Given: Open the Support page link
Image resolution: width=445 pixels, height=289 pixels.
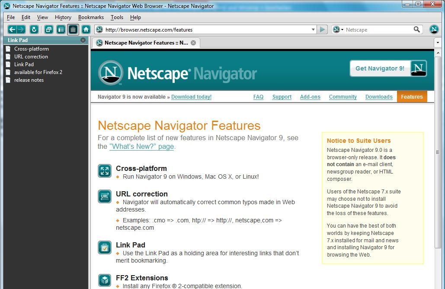Looking at the screenshot, I should (x=282, y=97).
